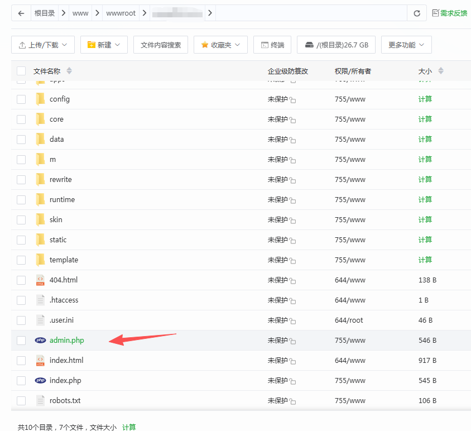Viewport: 471px width, 431px height.
Task: Navigate to wwwroot in breadcrumb
Action: tap(121, 13)
